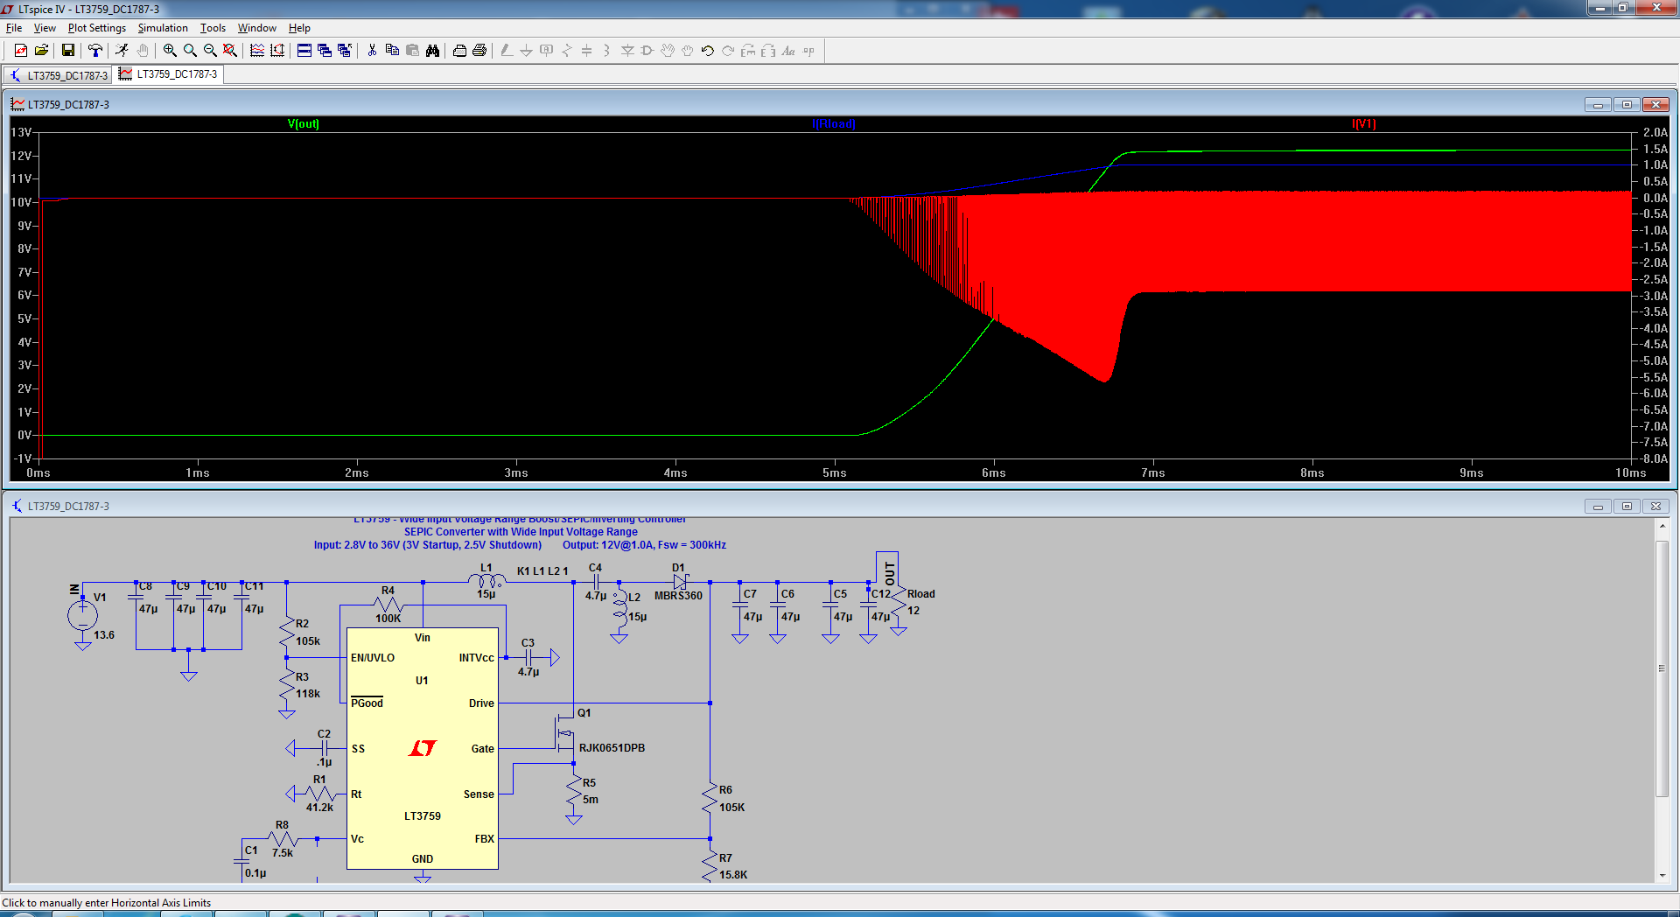Click the Rload resistor label

tap(920, 594)
